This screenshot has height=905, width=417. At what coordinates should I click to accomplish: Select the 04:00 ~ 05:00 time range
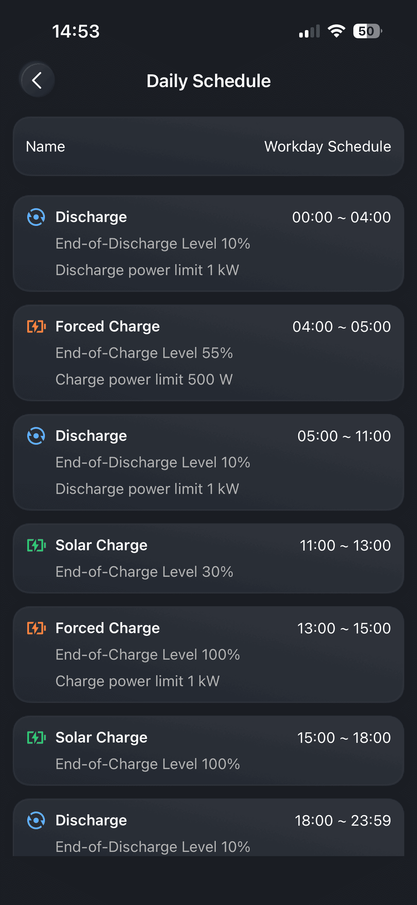[x=341, y=326]
